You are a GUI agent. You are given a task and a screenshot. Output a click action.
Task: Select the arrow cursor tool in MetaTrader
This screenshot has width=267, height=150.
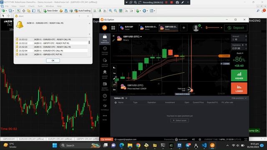pos(3,16)
